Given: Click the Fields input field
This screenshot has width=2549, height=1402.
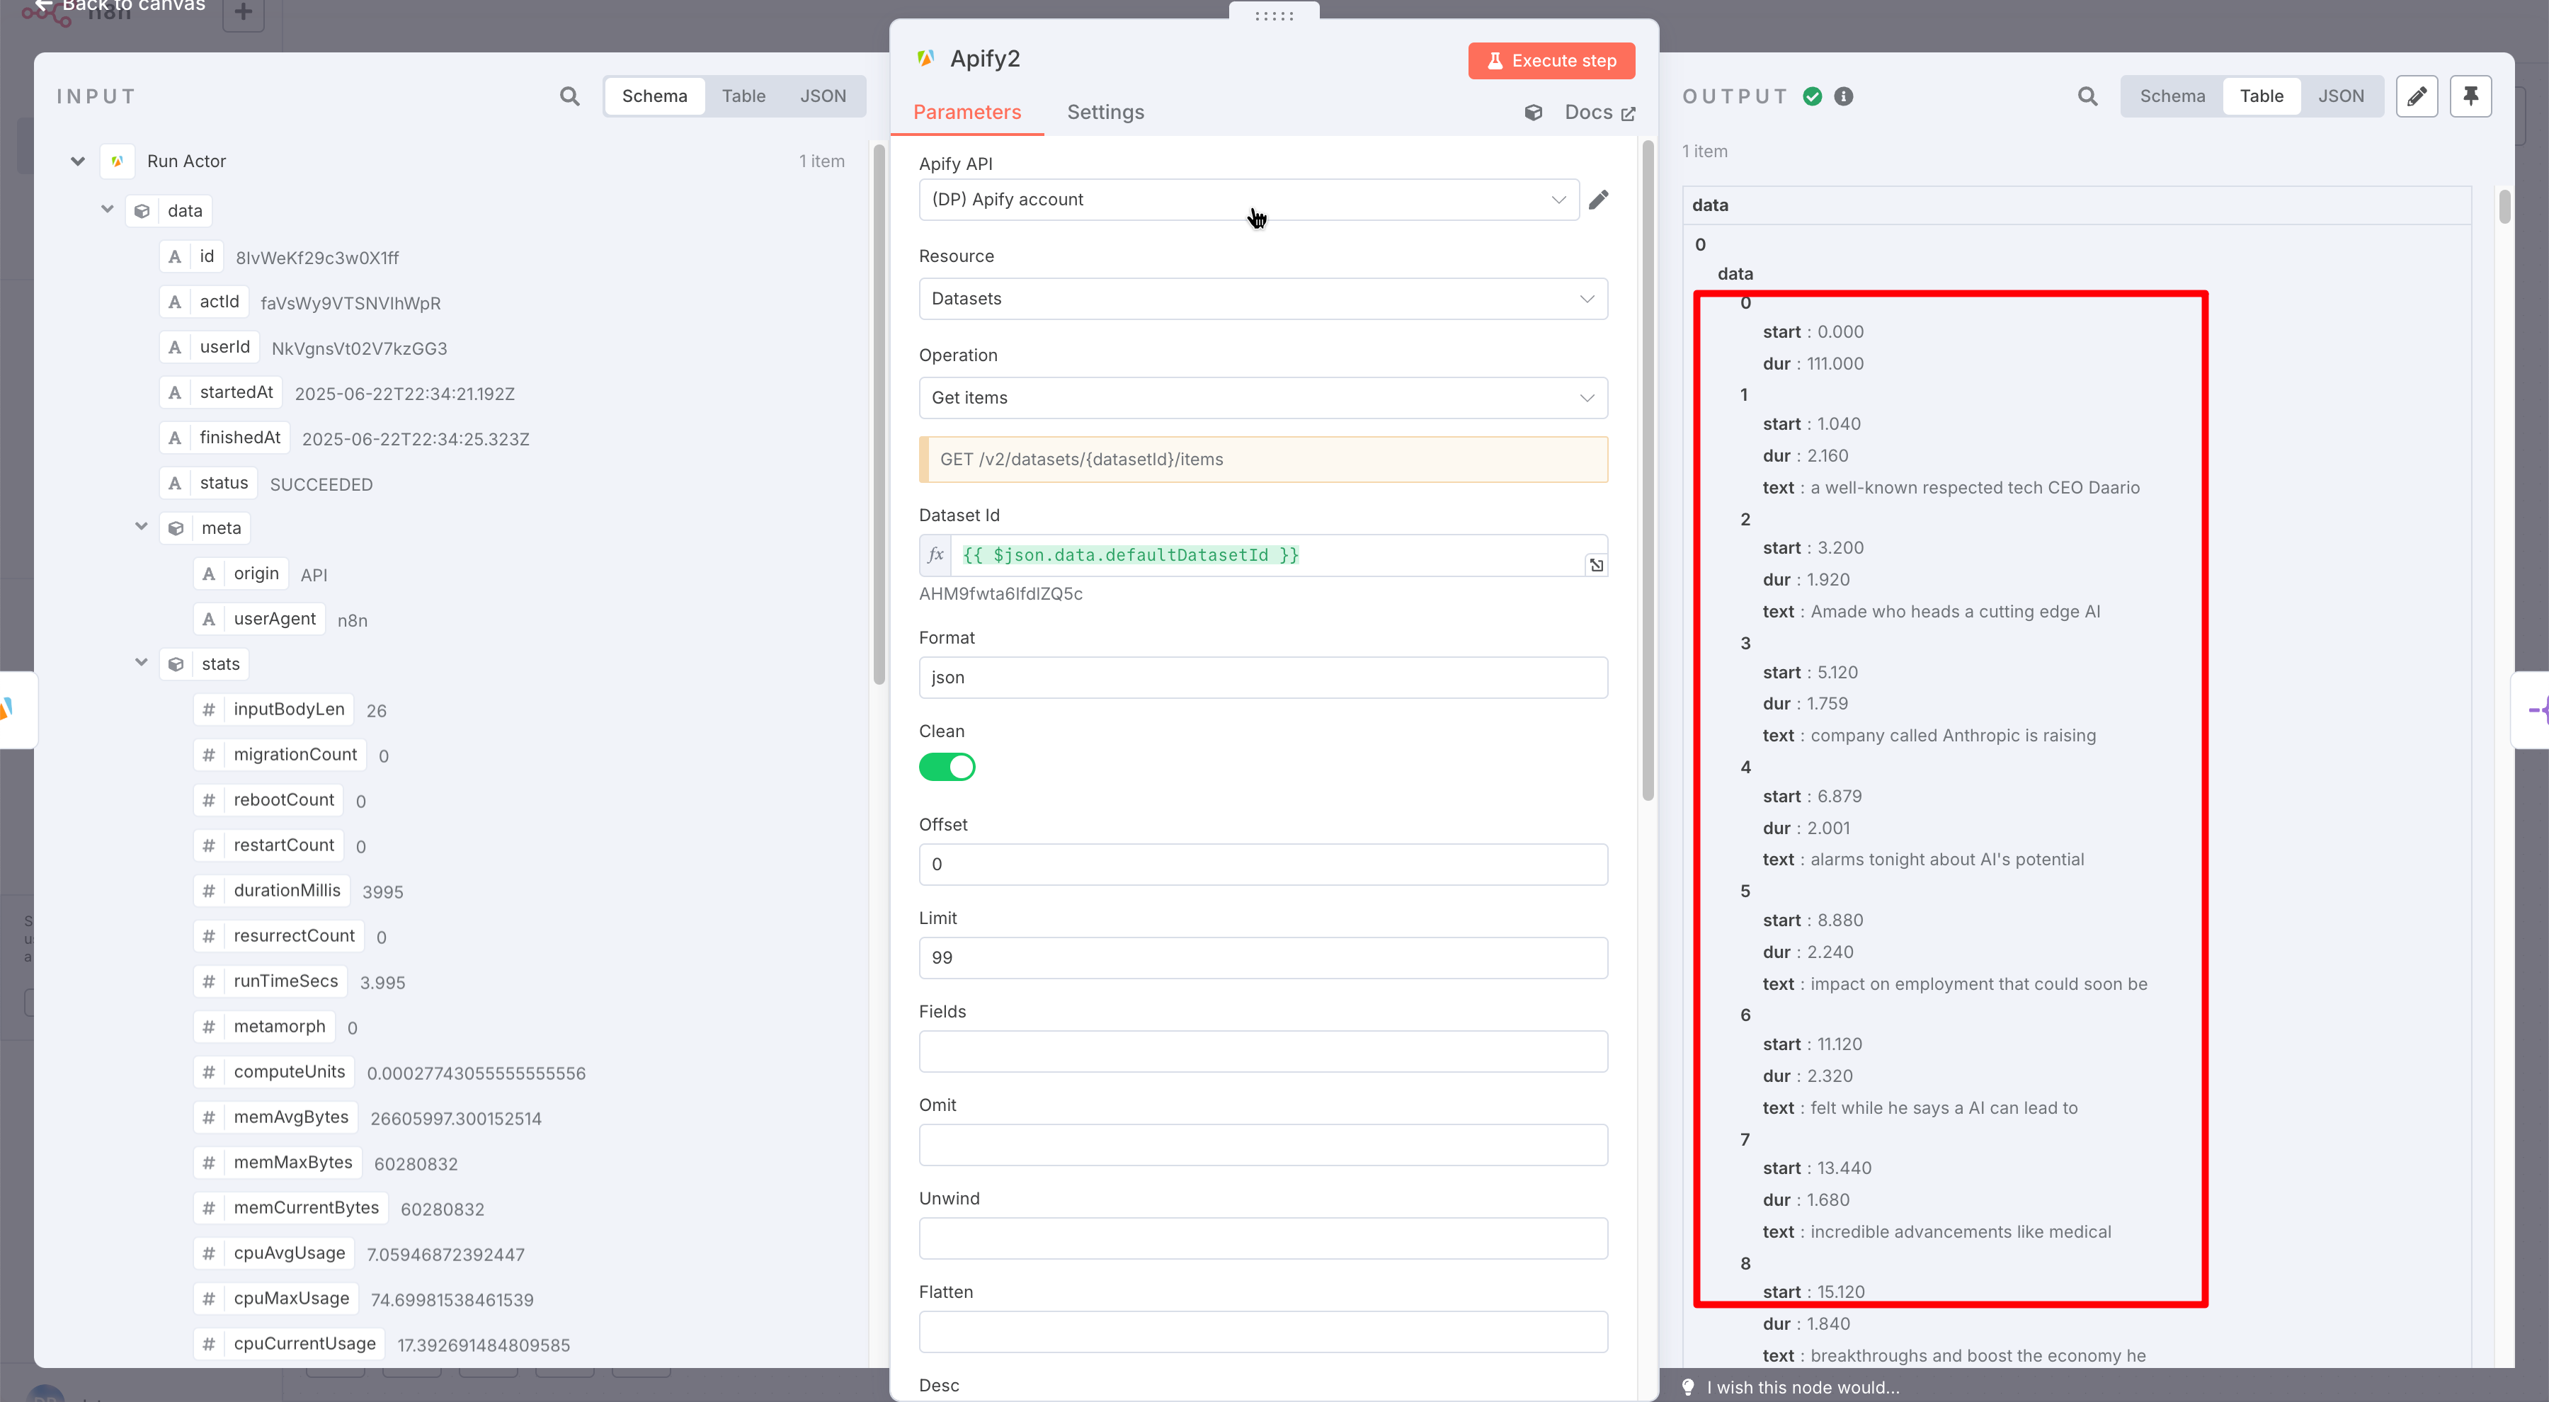Looking at the screenshot, I should coord(1262,1051).
